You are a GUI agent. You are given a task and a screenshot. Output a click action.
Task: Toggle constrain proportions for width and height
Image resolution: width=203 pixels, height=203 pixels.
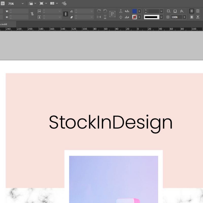tap(32, 14)
